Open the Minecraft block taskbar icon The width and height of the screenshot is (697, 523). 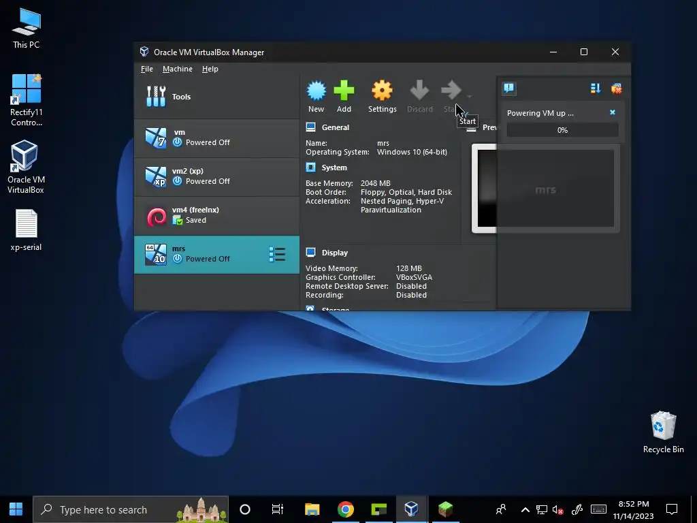point(445,509)
